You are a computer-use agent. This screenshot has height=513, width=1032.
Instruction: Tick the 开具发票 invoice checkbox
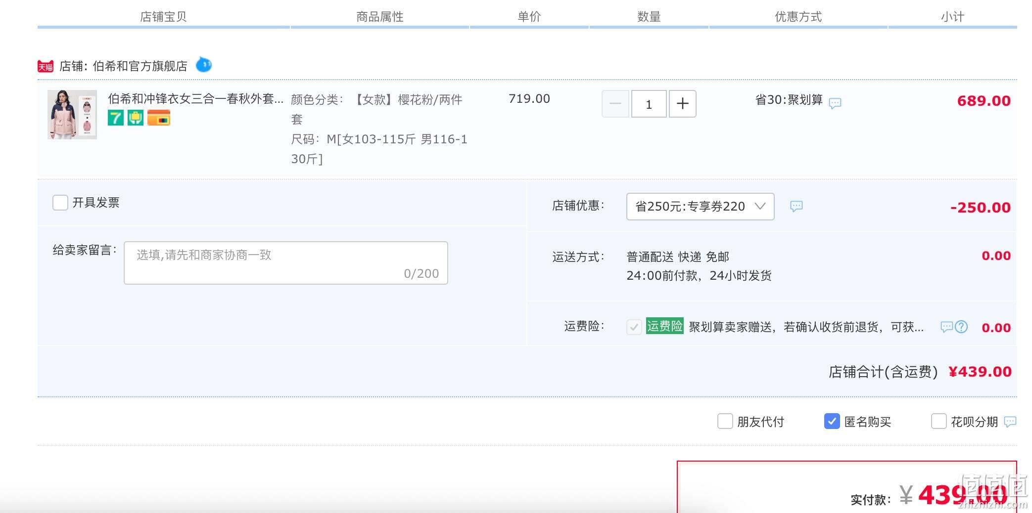(60, 203)
